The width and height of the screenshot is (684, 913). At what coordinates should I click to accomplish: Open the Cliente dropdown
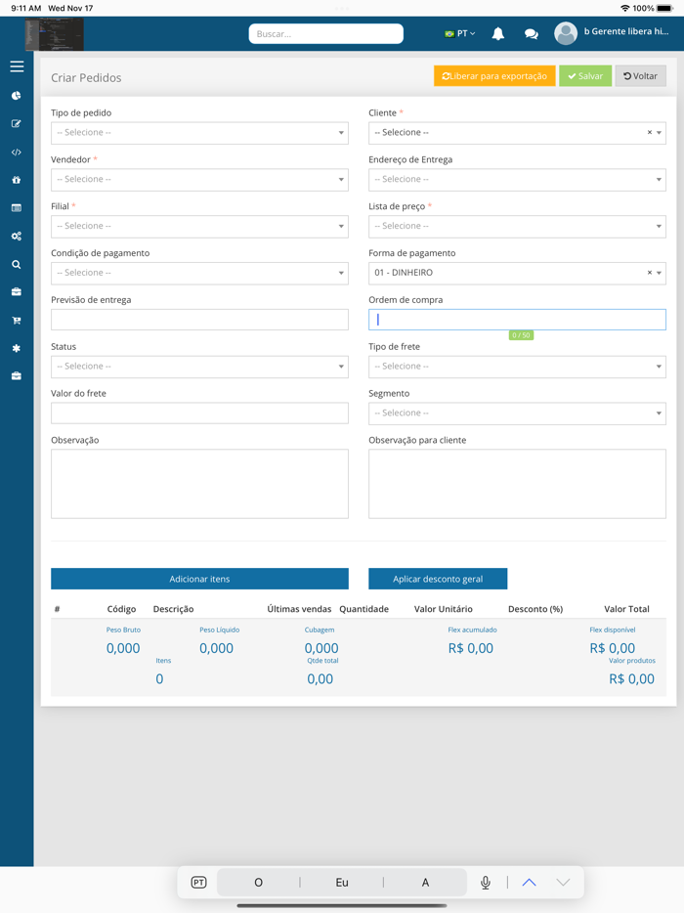coord(517,133)
